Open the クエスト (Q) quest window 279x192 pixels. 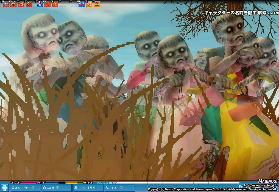pyautogui.click(x=119, y=188)
